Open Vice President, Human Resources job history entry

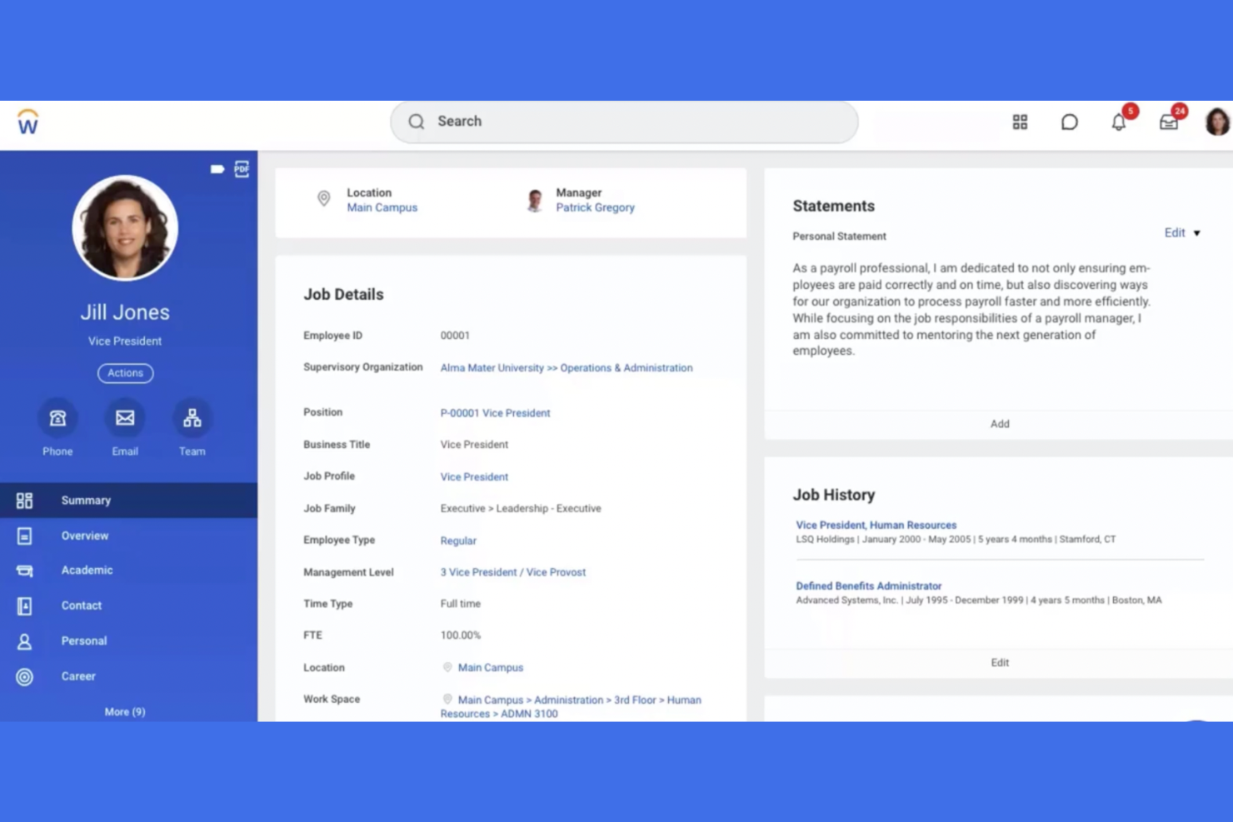(876, 526)
